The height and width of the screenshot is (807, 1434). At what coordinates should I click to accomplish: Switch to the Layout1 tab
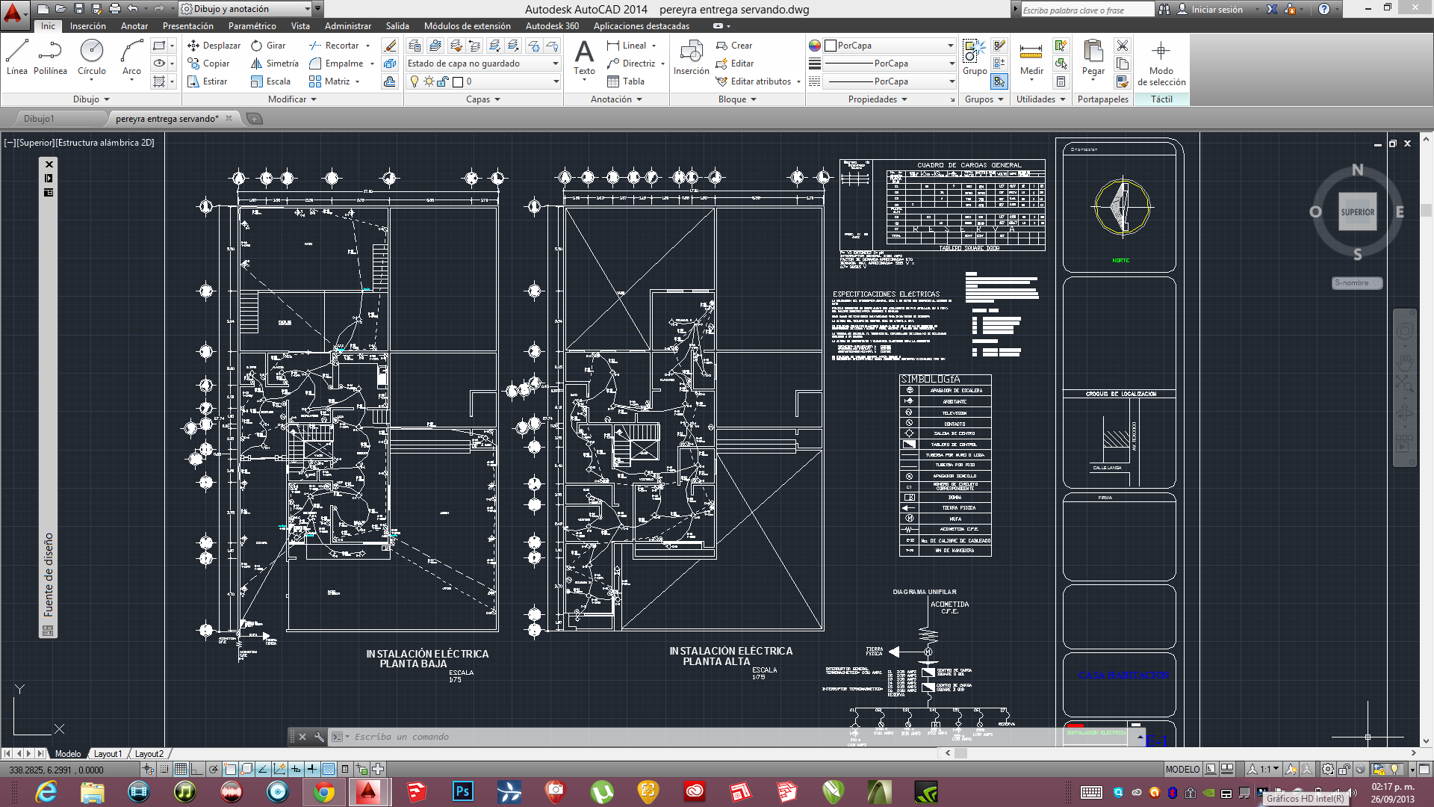tap(108, 754)
